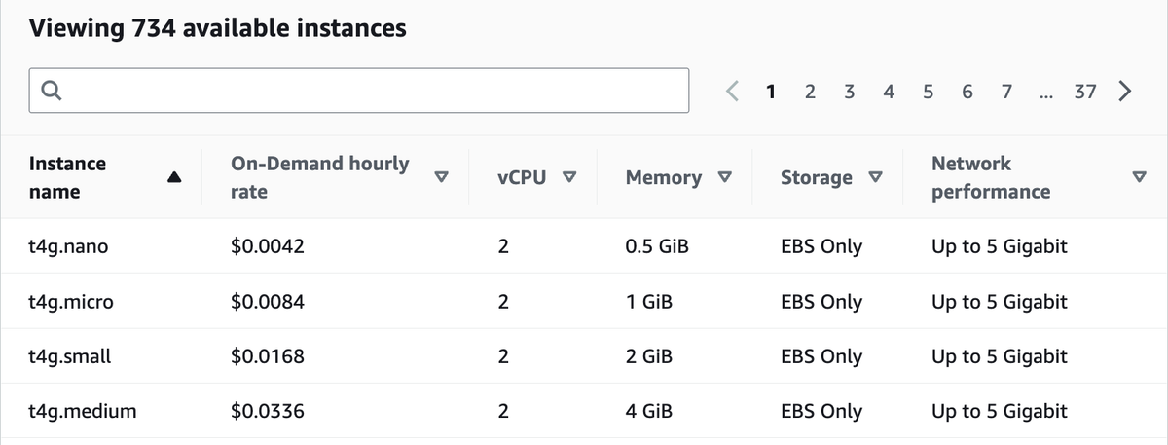The image size is (1168, 445).
Task: Open page 2 of results
Action: click(811, 92)
